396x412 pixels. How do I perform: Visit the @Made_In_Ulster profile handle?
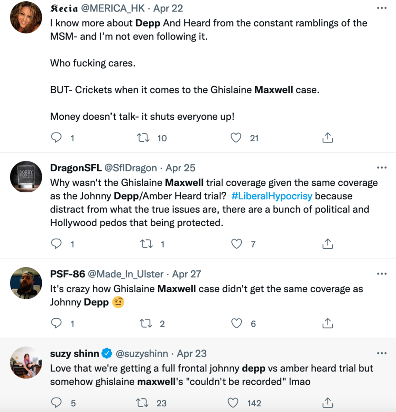(x=127, y=274)
